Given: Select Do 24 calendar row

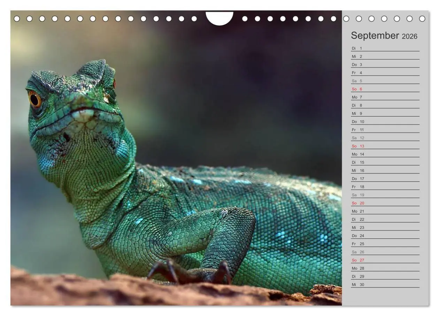Looking at the screenshot, I should pyautogui.click(x=385, y=236).
